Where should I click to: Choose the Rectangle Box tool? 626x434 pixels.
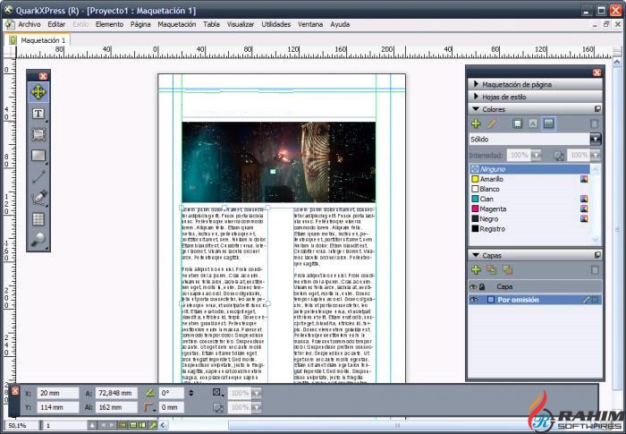click(38, 156)
